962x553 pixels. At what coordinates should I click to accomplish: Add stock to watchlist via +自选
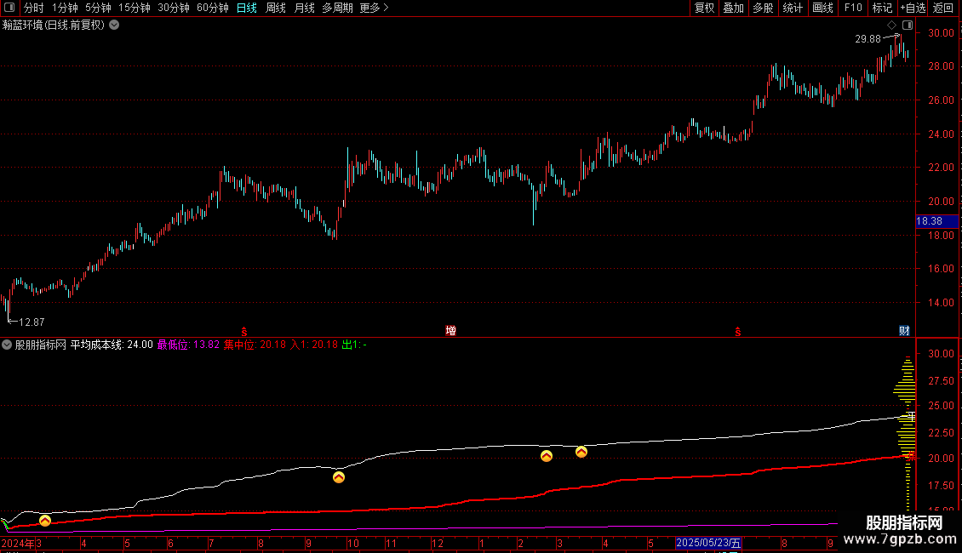coord(913,8)
